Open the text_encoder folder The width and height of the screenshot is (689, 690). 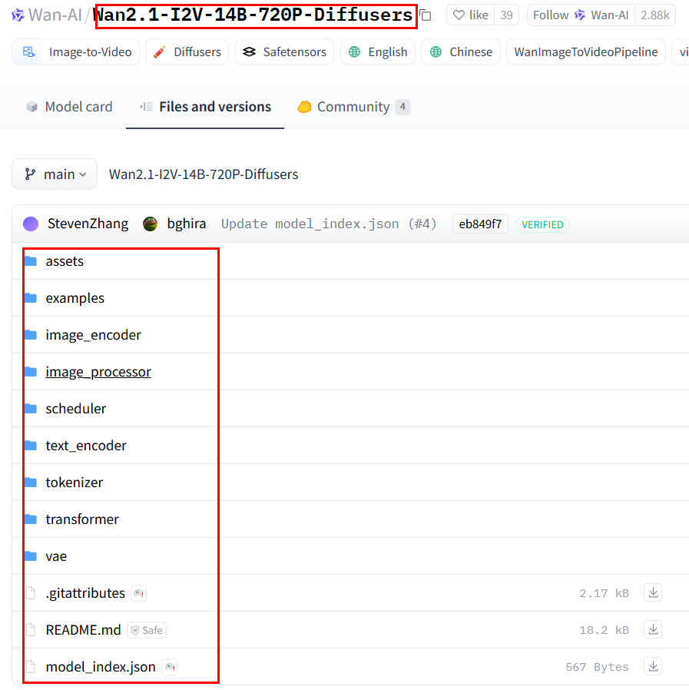[x=86, y=446]
